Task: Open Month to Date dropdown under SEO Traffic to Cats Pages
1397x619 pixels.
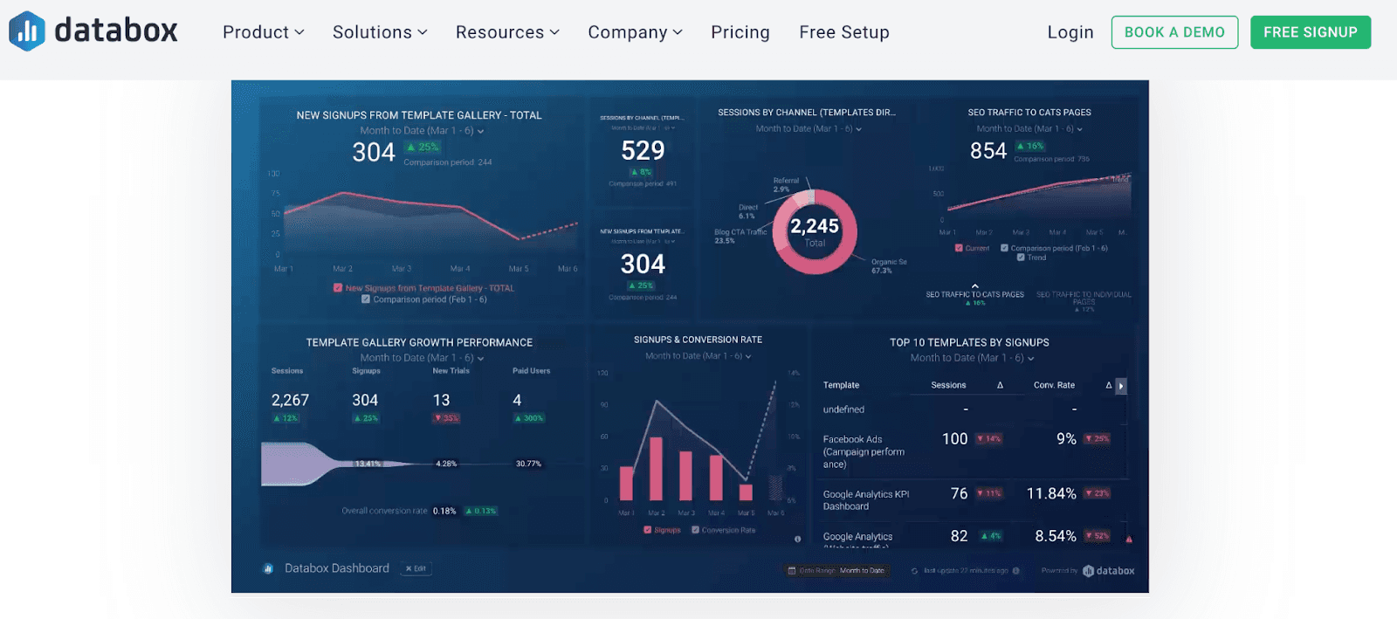Action: [x=1029, y=128]
